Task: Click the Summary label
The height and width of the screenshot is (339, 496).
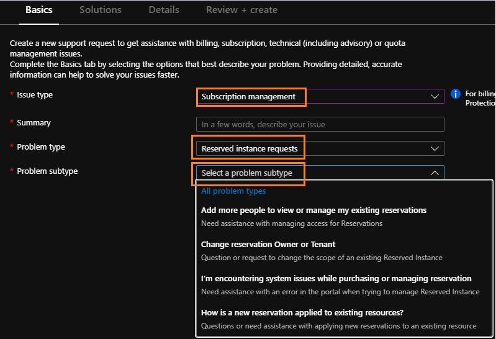Action: 34,122
